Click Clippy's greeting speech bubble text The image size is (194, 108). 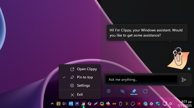146,33
